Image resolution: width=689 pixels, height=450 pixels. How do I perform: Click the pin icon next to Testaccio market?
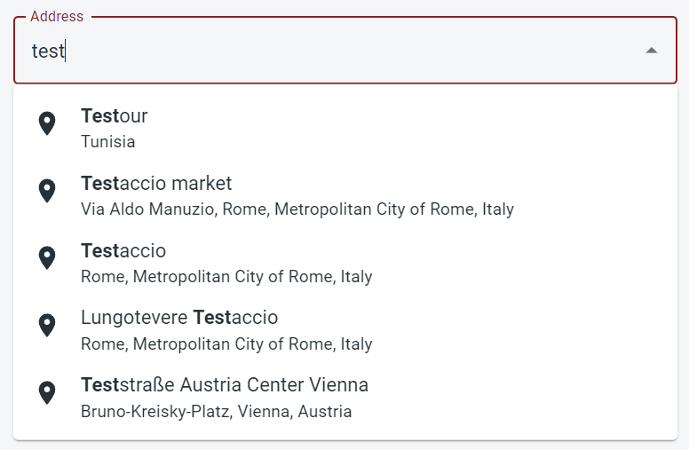(47, 191)
